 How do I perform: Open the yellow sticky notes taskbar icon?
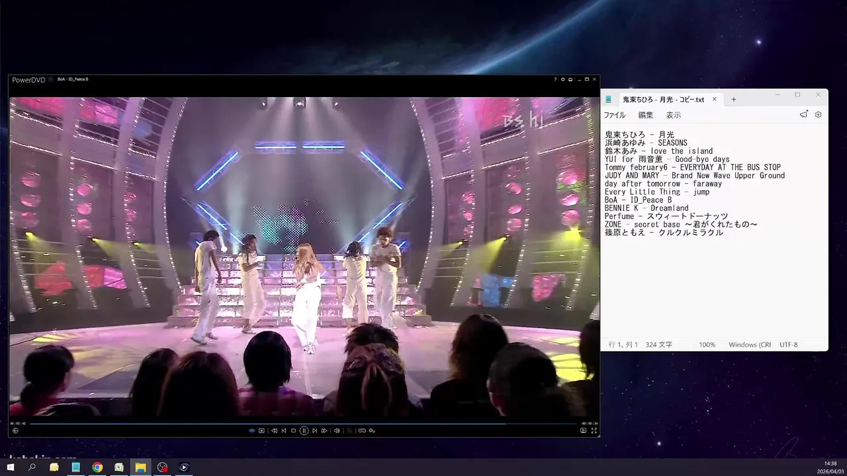coord(54,467)
